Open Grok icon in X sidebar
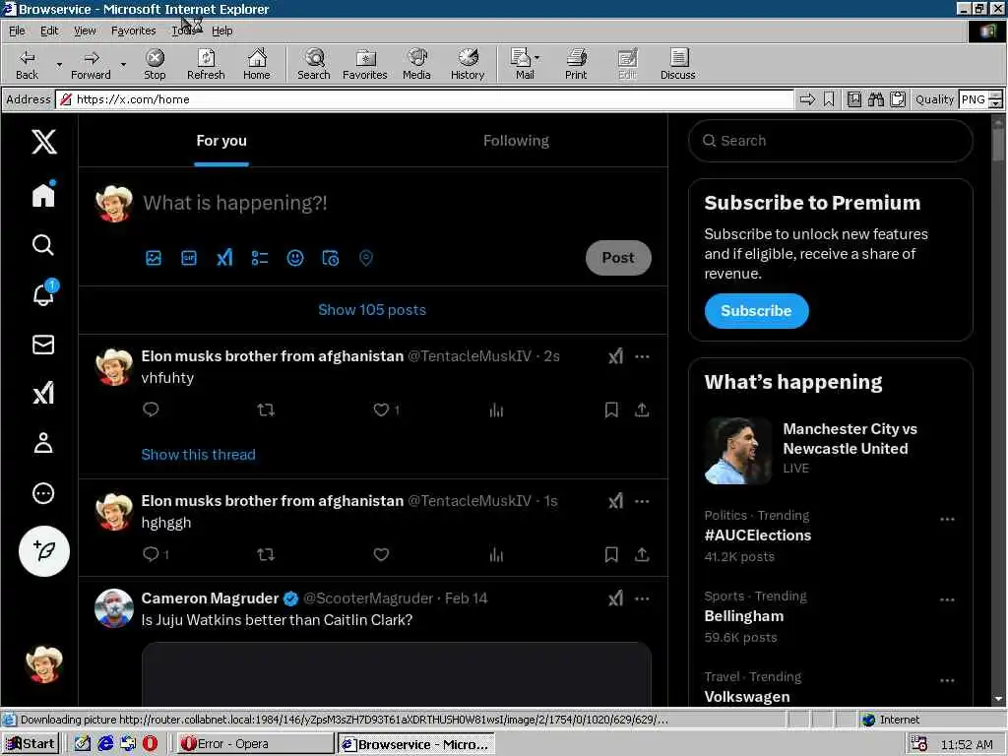Image resolution: width=1008 pixels, height=756 pixels. click(x=43, y=393)
